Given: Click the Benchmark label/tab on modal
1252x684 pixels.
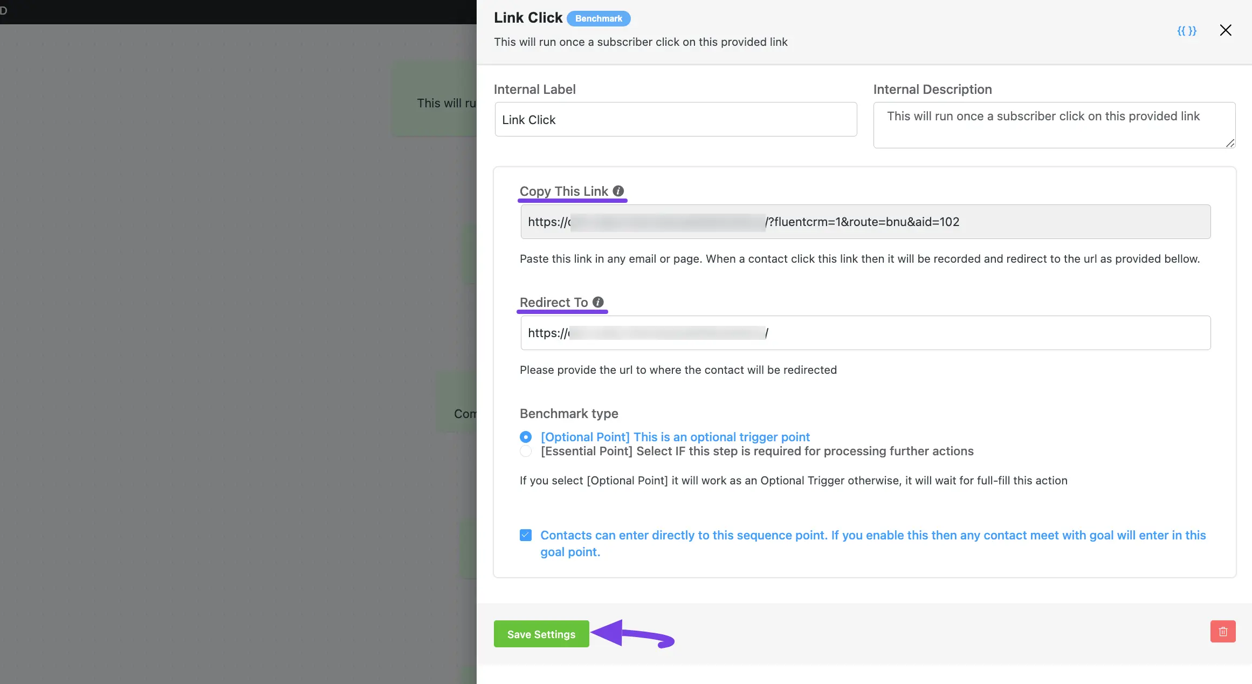Looking at the screenshot, I should pyautogui.click(x=600, y=18).
